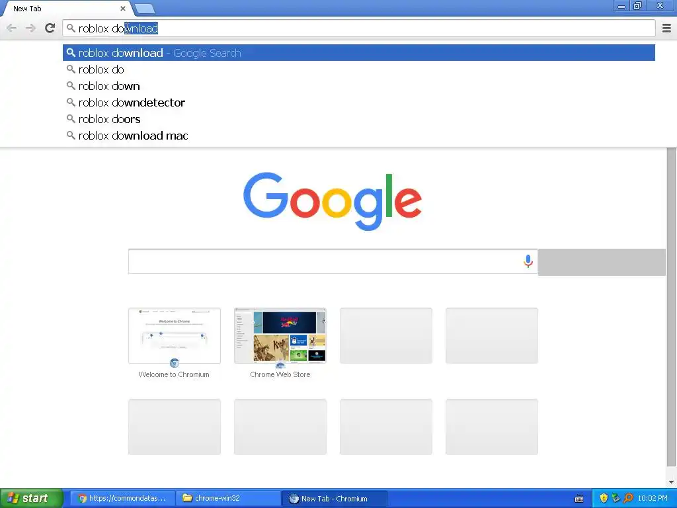Click the taskbar clock showing 10:02 PM
Screen dimensions: 677x508
click(653, 498)
